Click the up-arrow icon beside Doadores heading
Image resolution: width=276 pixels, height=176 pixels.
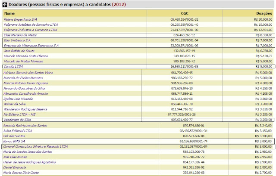5,5
